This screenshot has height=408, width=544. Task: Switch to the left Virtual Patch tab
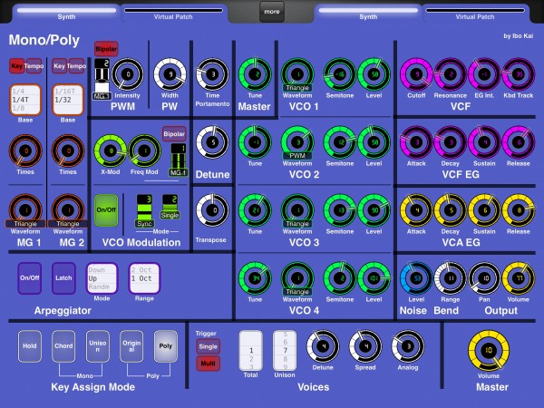173,14
